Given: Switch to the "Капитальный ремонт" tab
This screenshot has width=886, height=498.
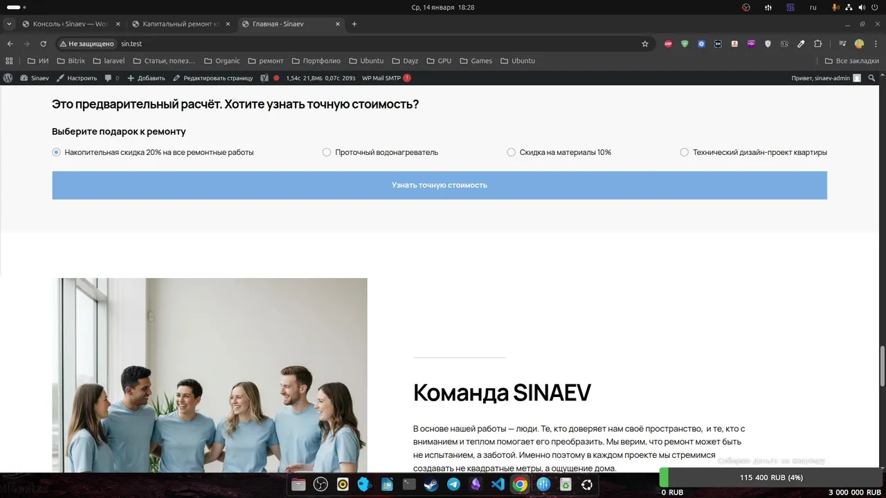Looking at the screenshot, I should (181, 24).
